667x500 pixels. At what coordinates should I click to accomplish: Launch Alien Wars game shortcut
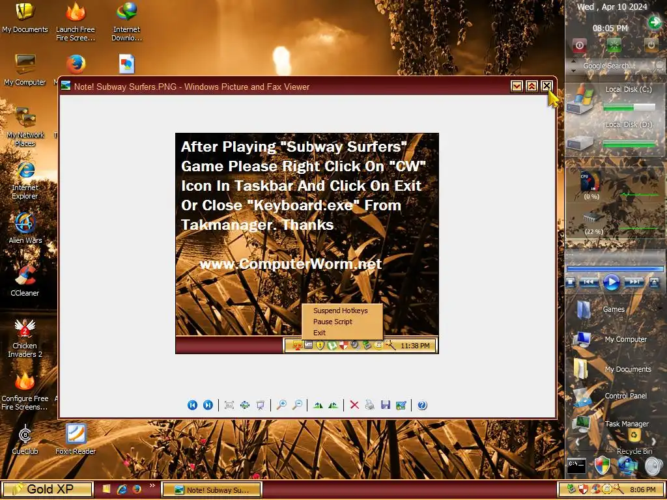pos(25,229)
